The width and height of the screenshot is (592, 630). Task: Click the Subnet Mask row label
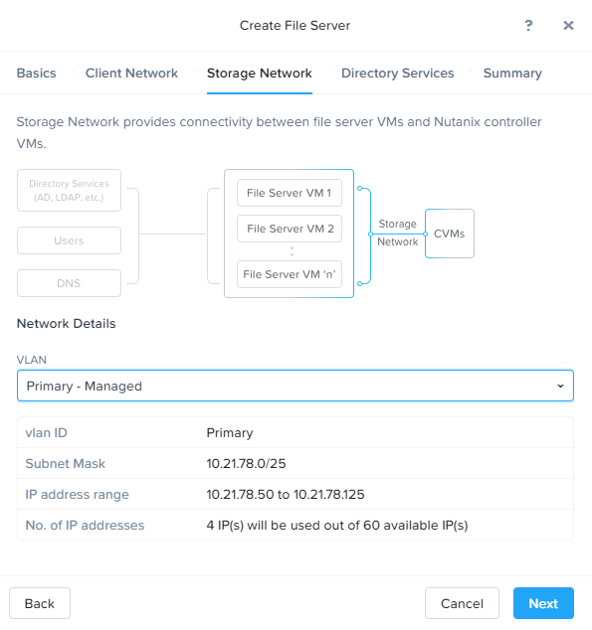(65, 463)
